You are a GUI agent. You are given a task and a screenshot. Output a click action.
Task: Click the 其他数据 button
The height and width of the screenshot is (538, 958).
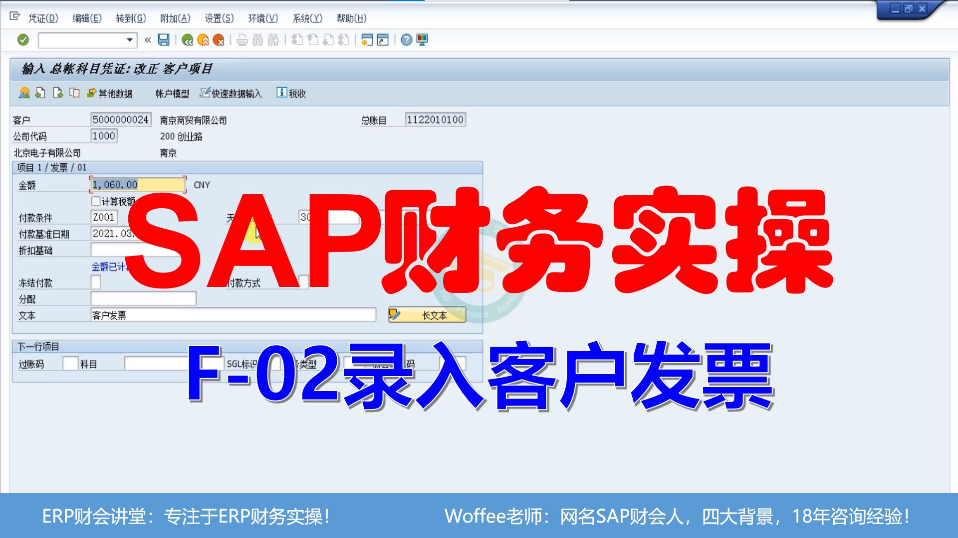pos(110,93)
